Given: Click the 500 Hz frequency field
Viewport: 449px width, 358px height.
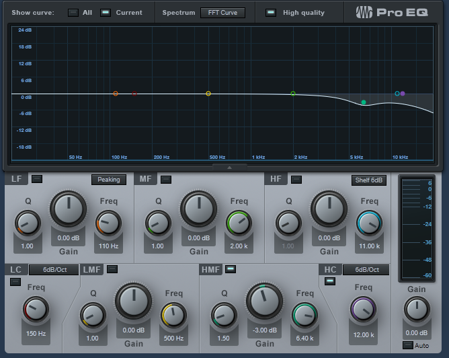Looking at the screenshot, I should (173, 338).
